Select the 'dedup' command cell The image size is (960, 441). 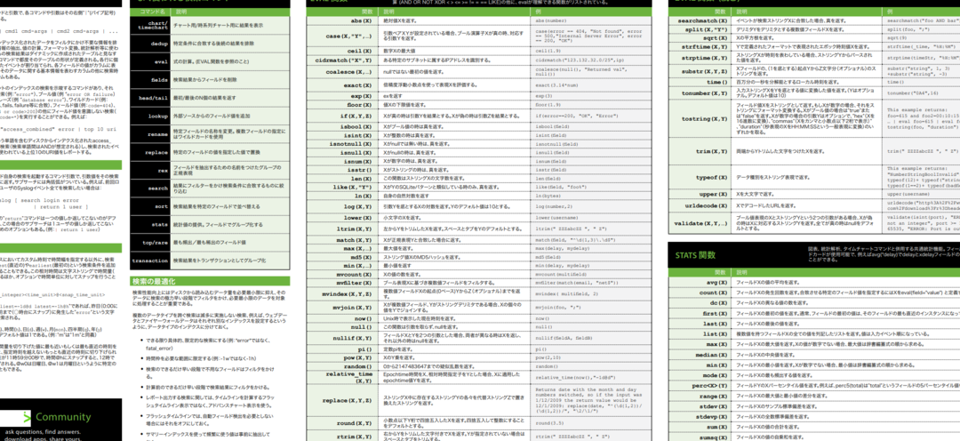pyautogui.click(x=150, y=44)
